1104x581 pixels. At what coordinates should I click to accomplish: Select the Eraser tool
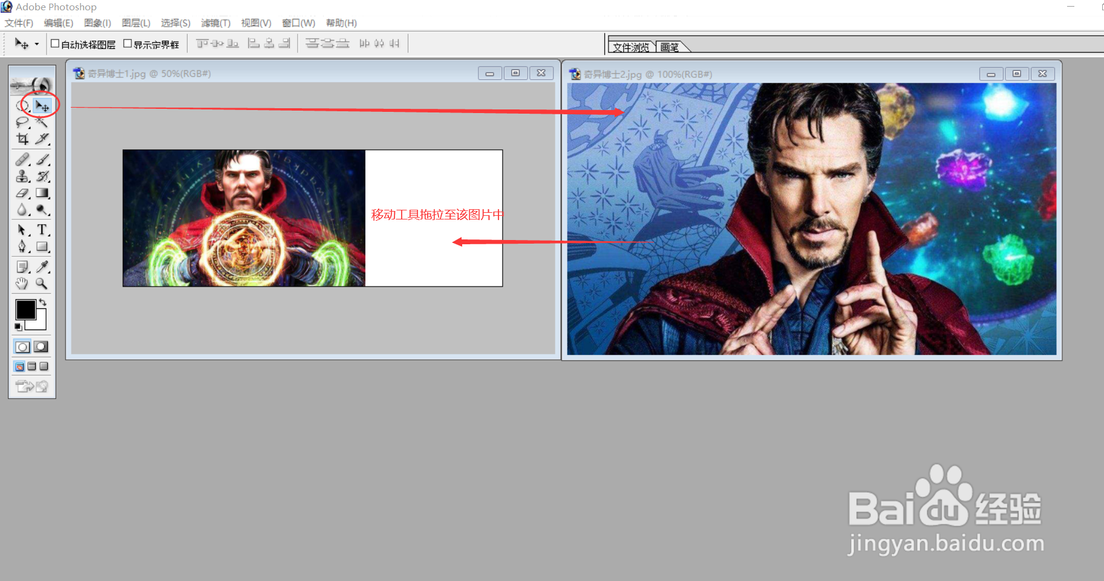[23, 193]
